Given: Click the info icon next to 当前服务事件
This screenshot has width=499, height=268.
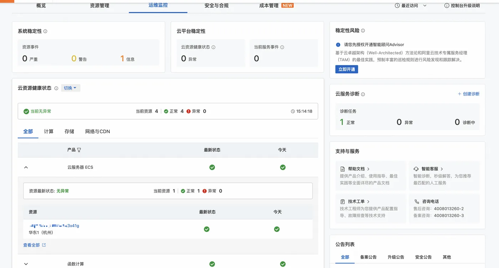Looking at the screenshot, I should coord(282,47).
